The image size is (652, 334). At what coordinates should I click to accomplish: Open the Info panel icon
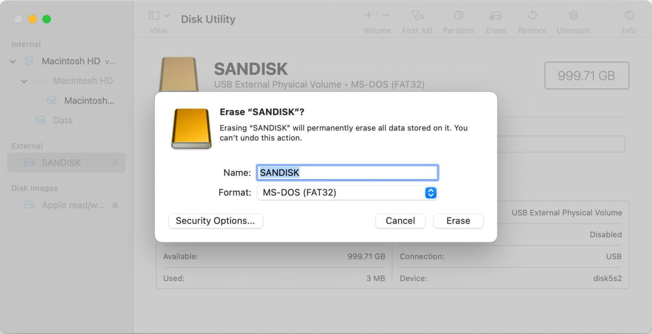629,21
